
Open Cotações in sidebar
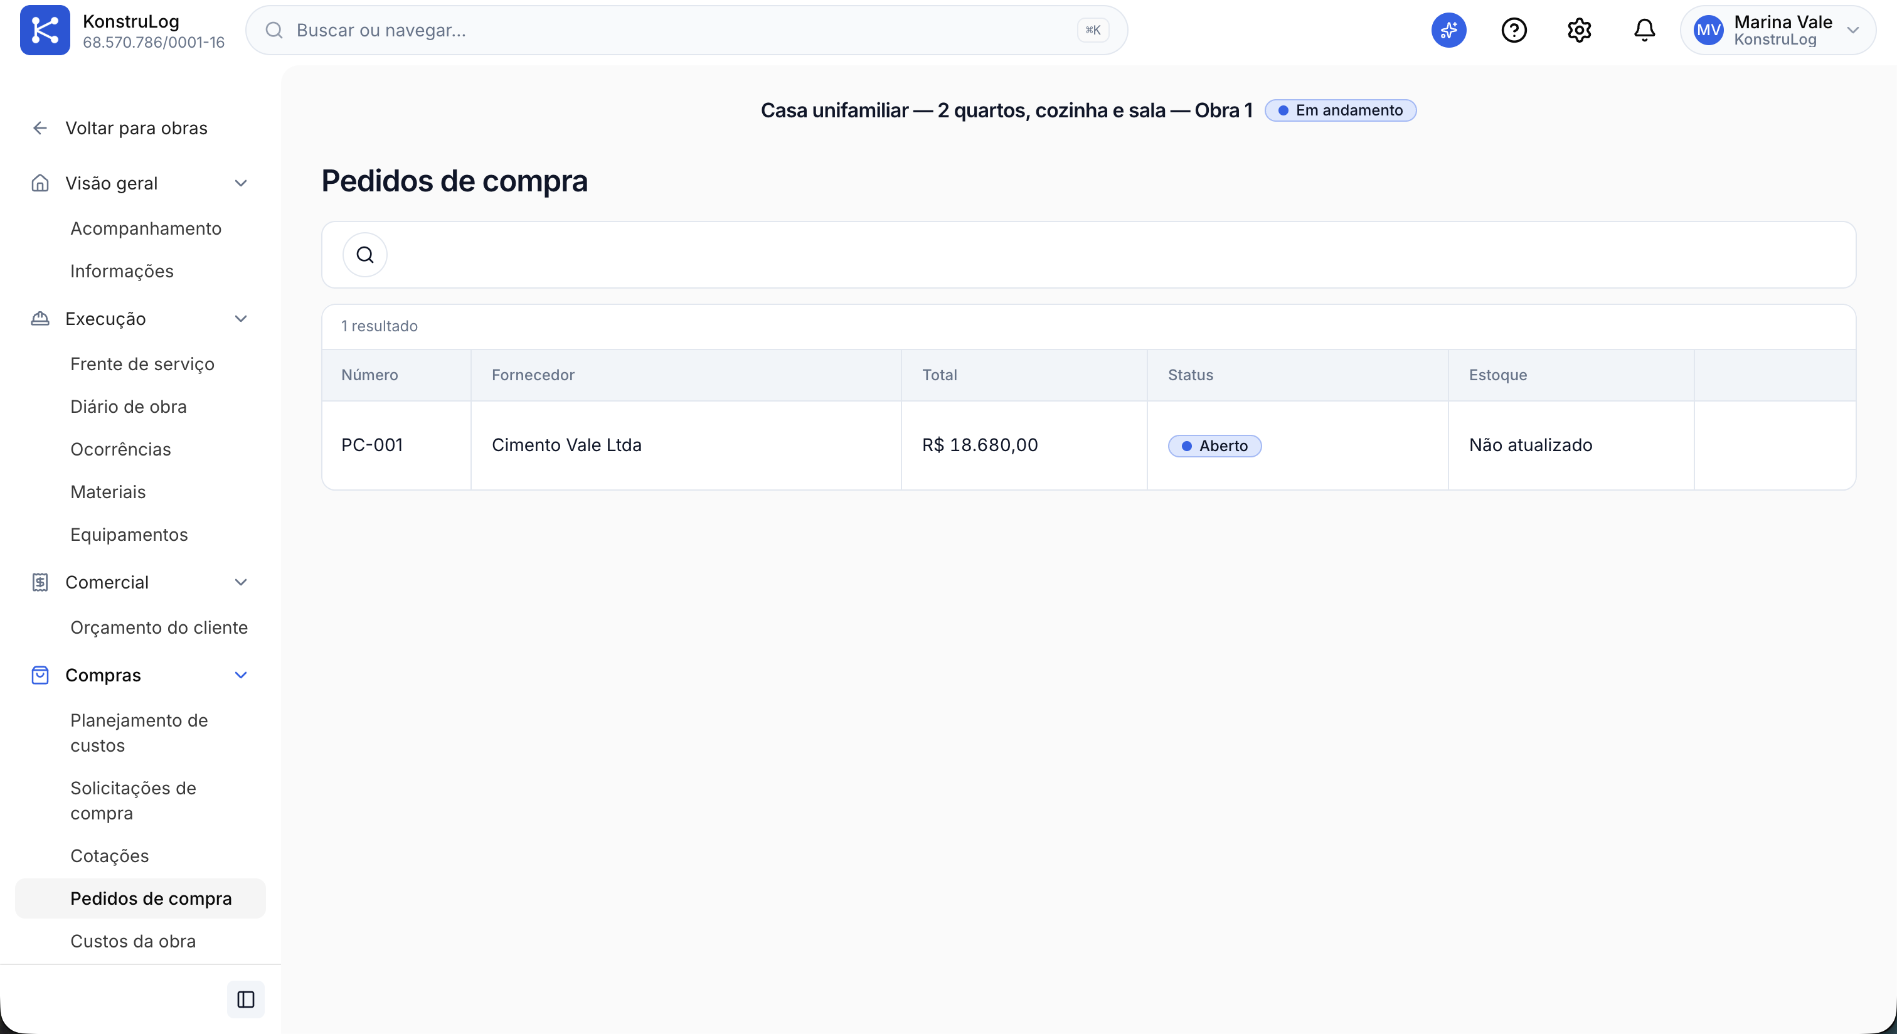tap(110, 856)
